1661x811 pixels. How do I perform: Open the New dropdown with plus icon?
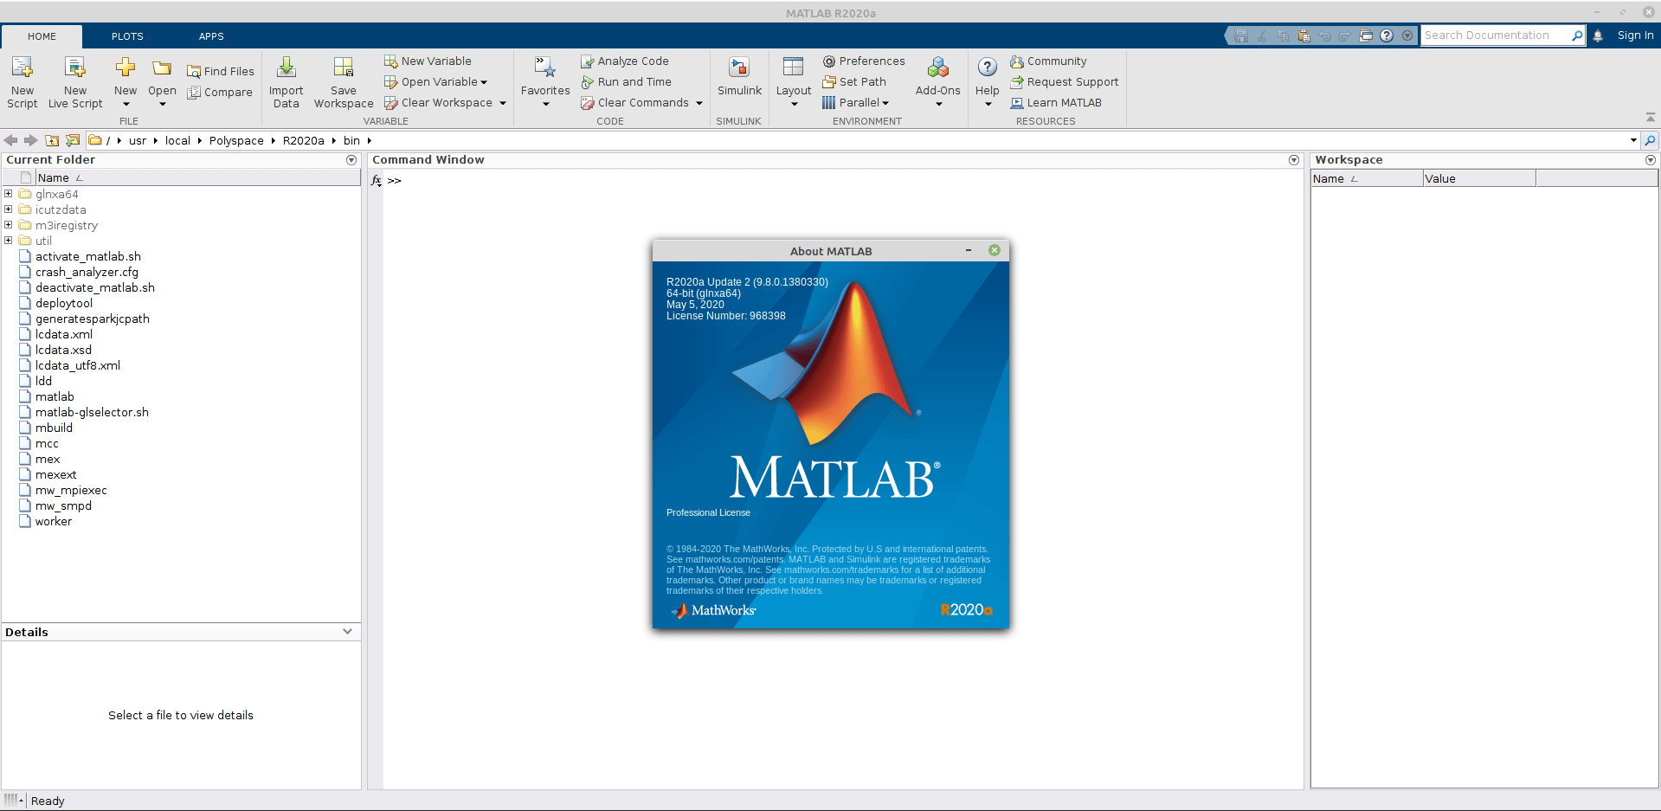(126, 82)
